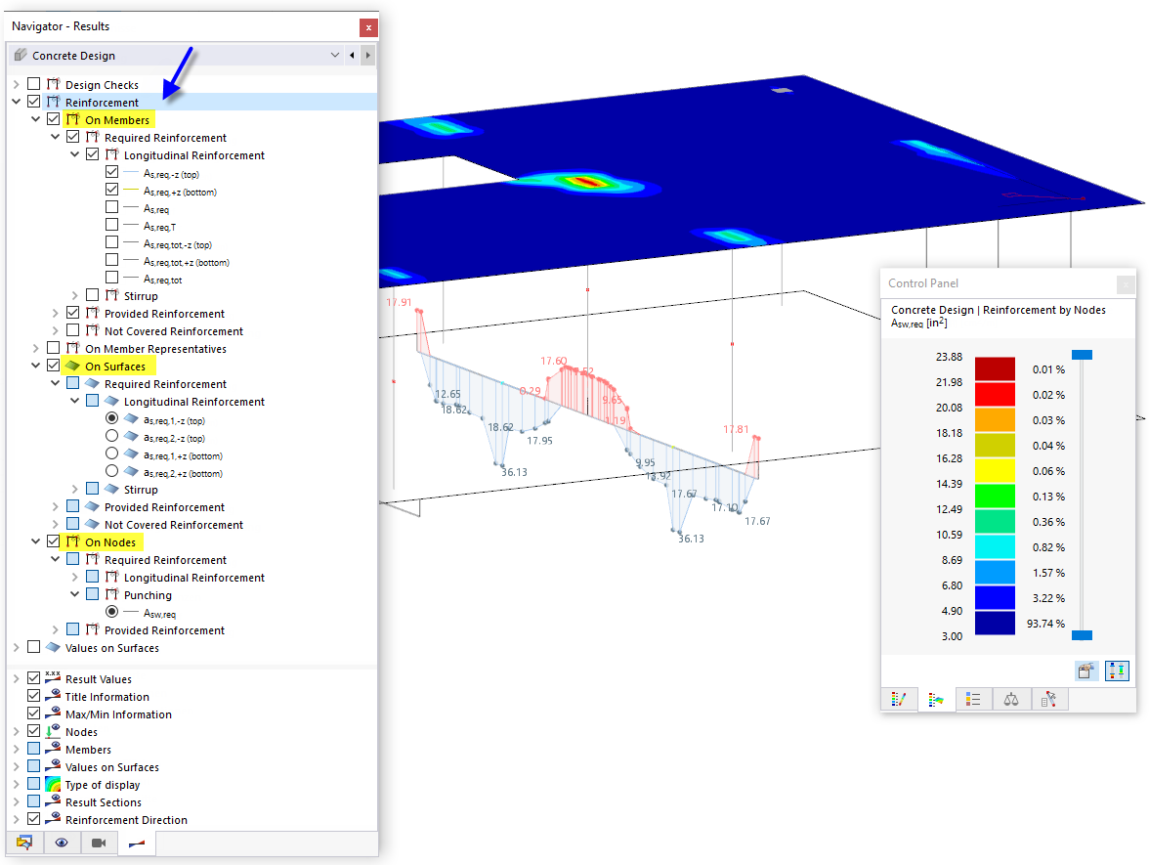This screenshot has height=865, width=1149.
Task: Select the eye-icon Views navigator tab
Action: [61, 842]
